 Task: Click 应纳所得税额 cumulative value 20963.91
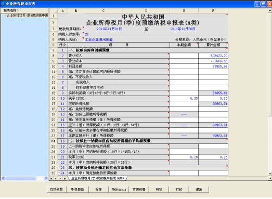213,104
